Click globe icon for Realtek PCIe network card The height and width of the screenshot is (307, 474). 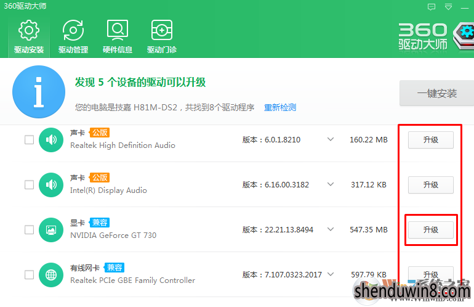click(51, 274)
